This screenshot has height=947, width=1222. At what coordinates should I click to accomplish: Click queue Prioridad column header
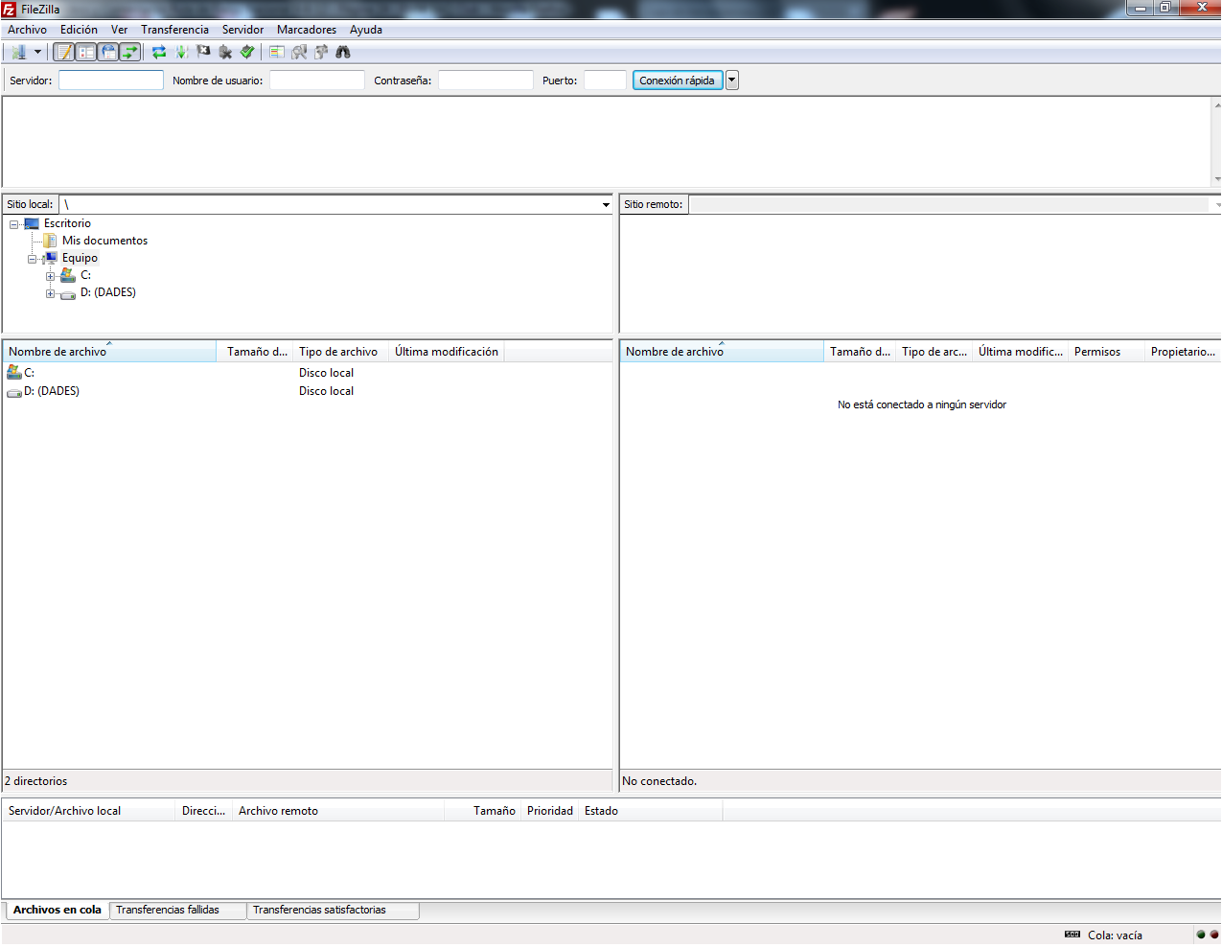(x=550, y=811)
